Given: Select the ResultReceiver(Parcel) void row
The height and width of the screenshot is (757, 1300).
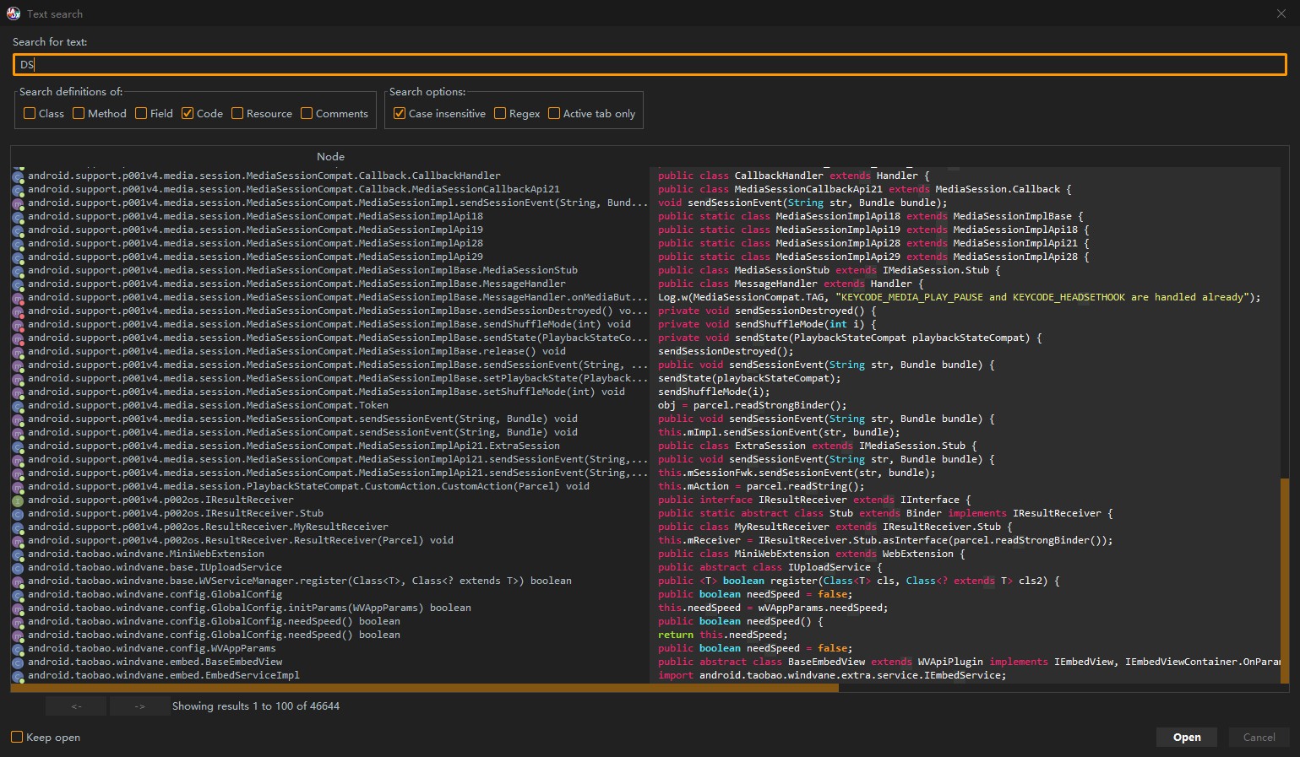Looking at the screenshot, I should [x=330, y=540].
